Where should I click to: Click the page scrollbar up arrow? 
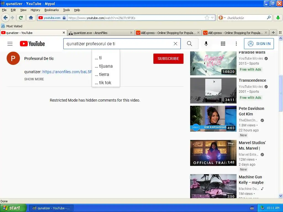click(281, 38)
